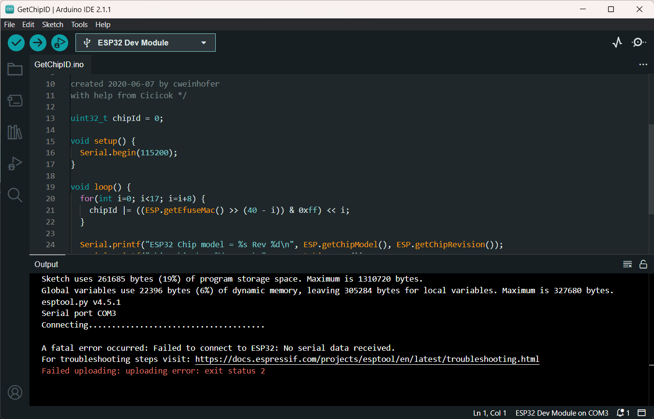This screenshot has height=419, width=654.
Task: Click the 'void loop() {' line
Action: (x=101, y=187)
